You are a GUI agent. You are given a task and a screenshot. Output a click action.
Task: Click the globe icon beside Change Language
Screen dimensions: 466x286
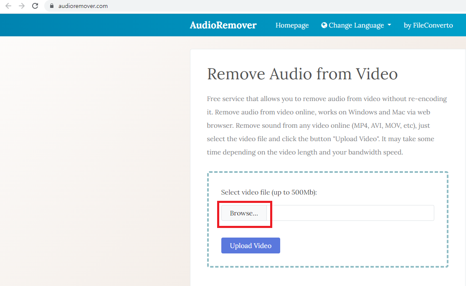(324, 25)
